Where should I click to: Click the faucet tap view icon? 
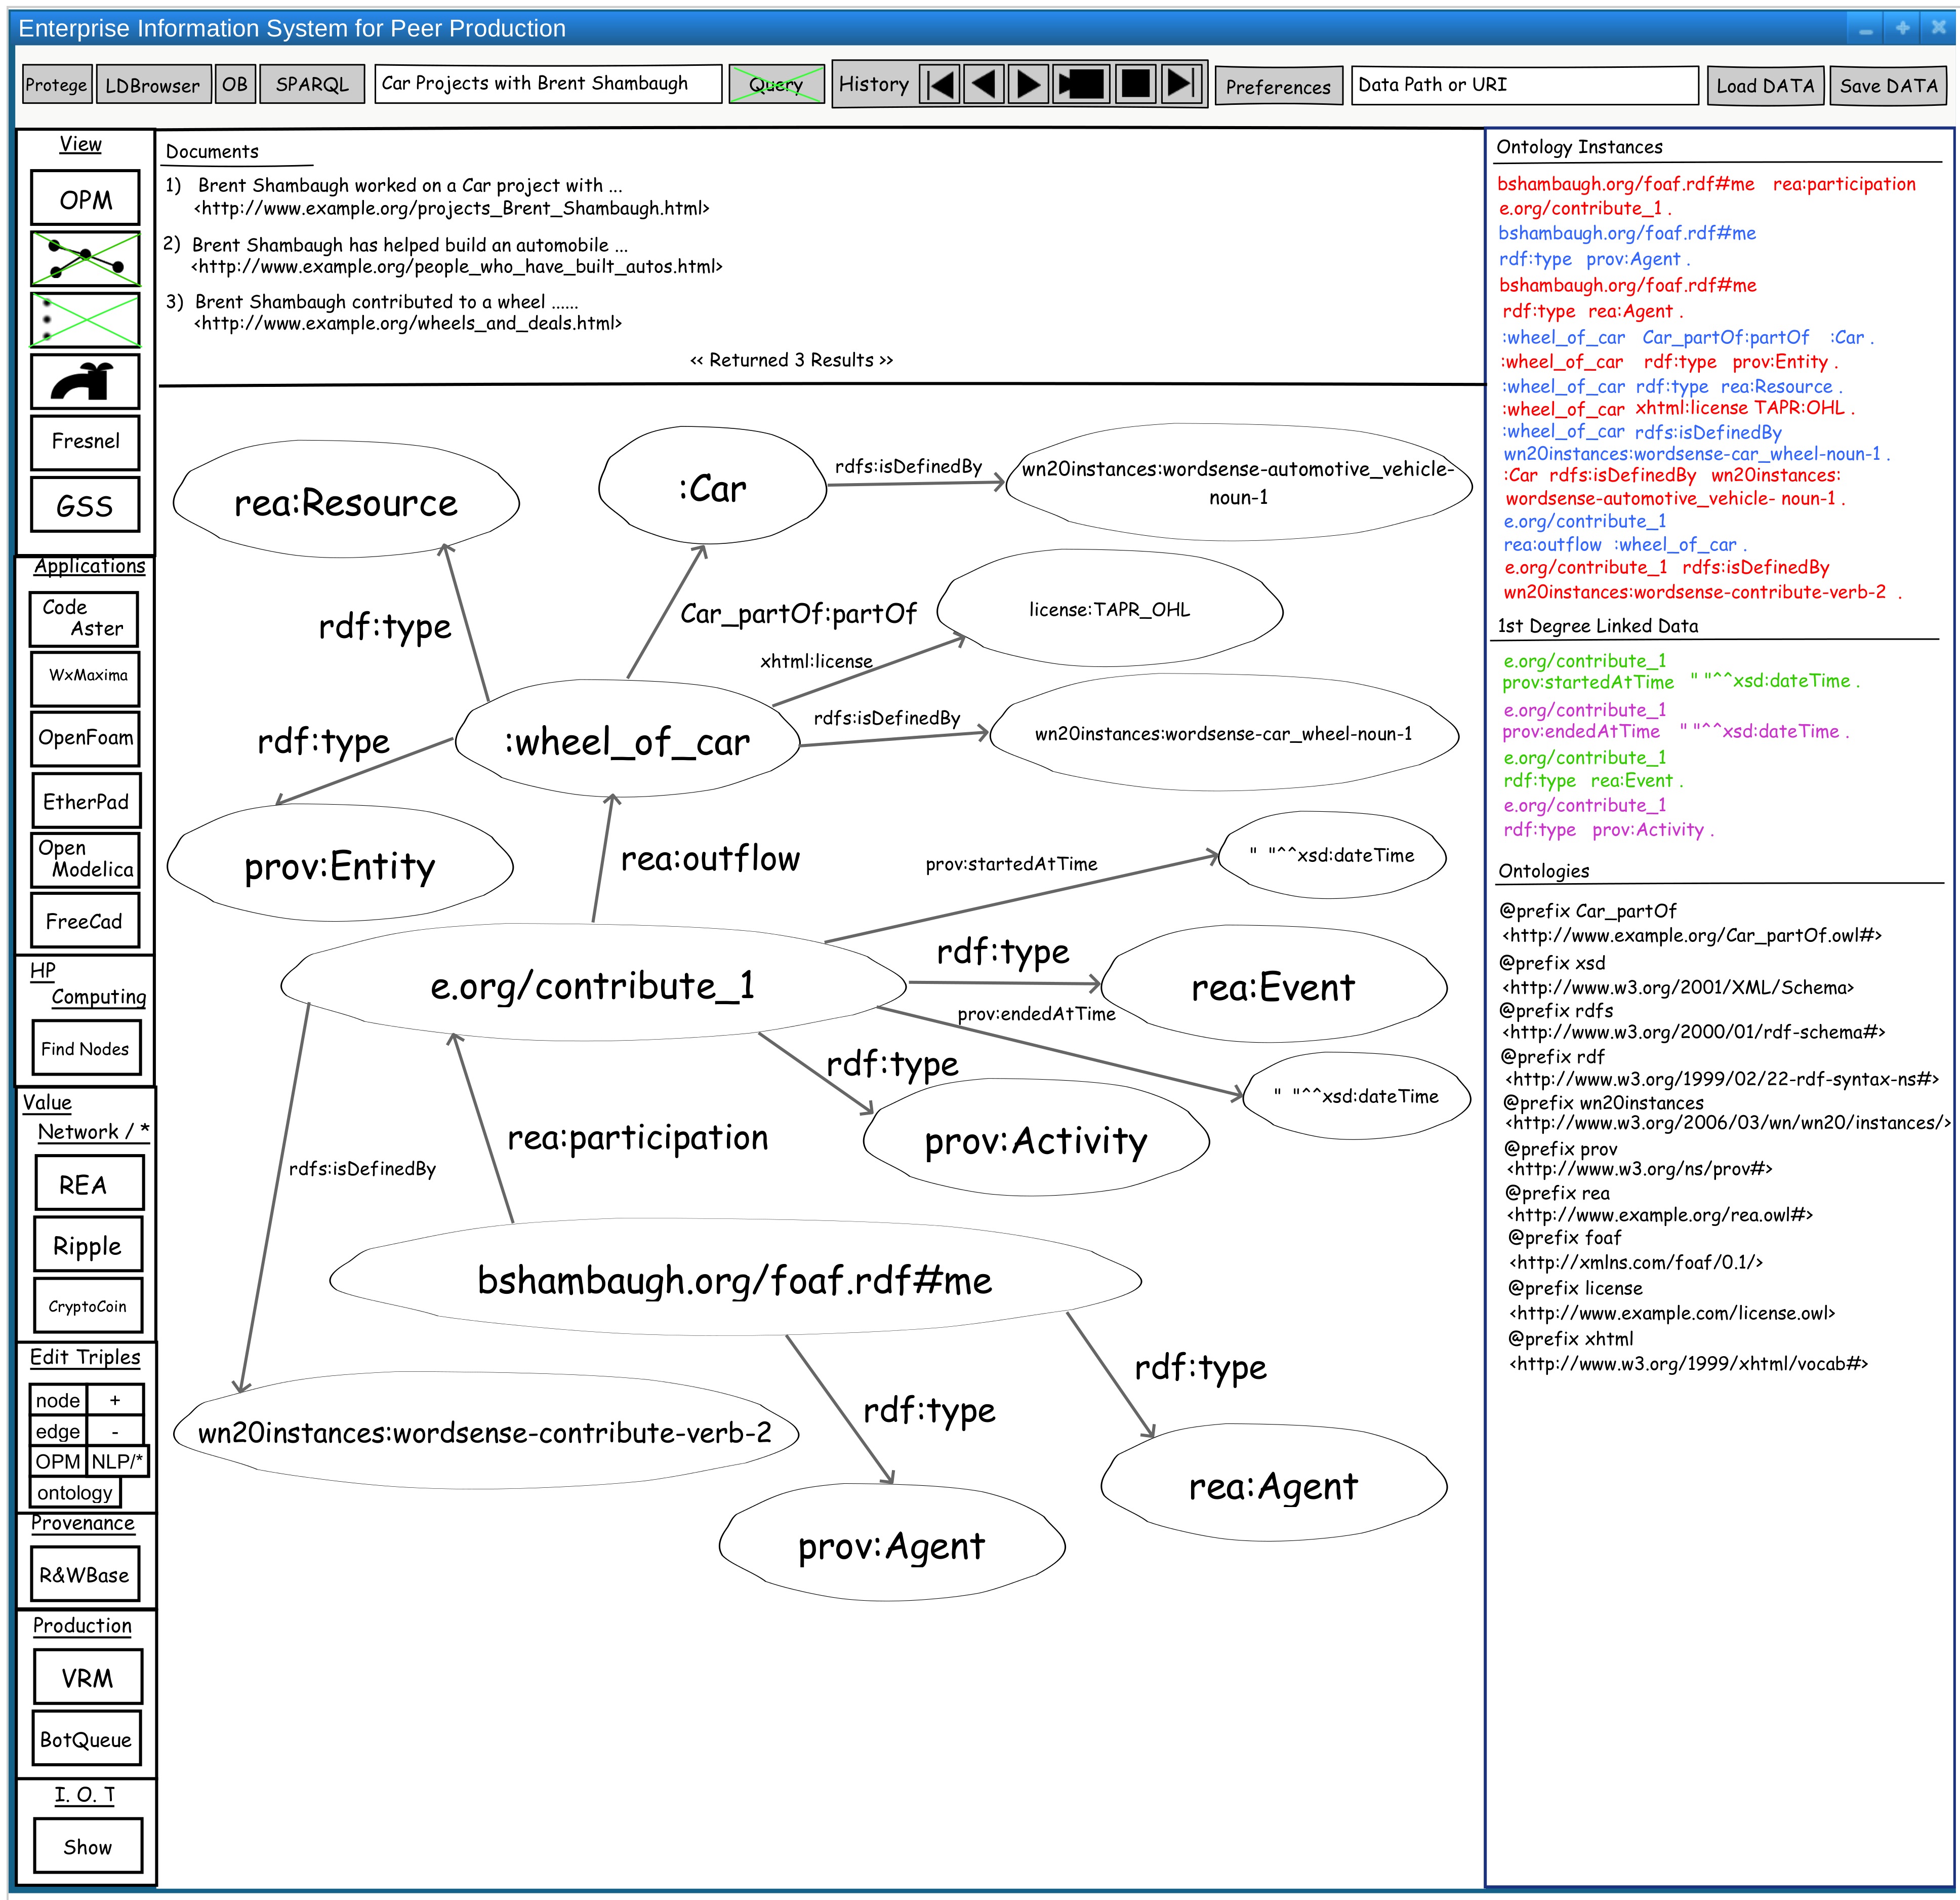click(x=86, y=380)
